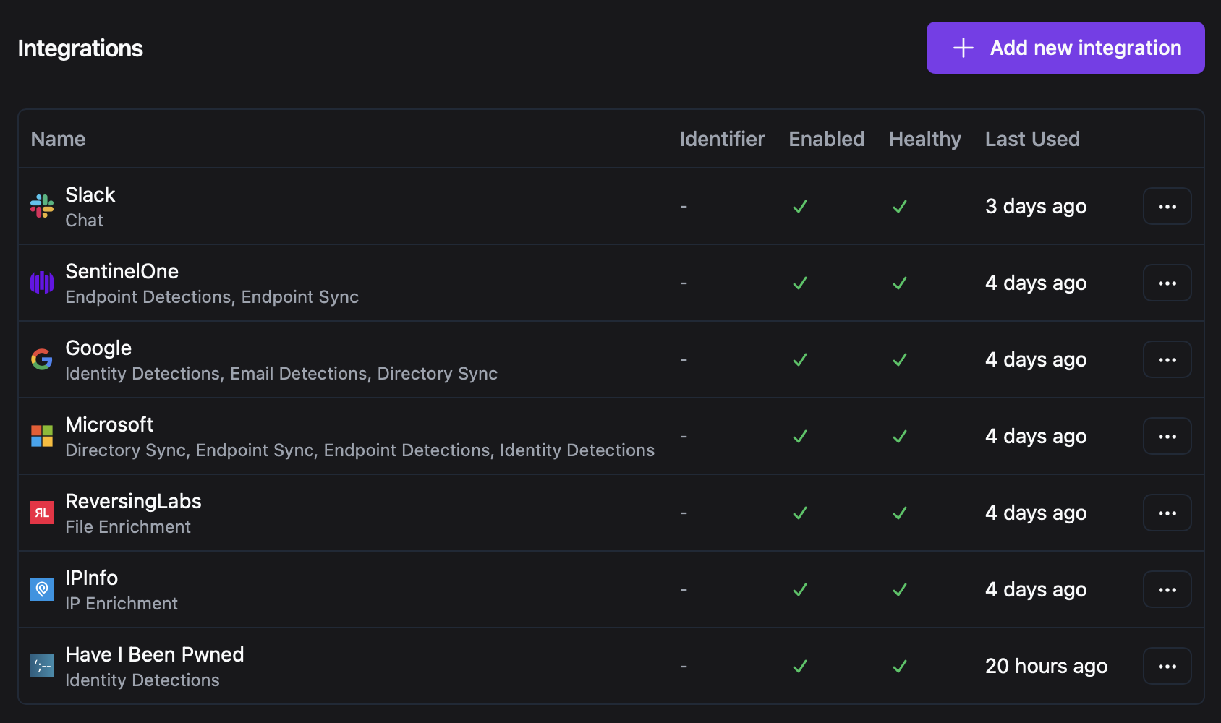Click the Have I Been Pwned icon

(41, 666)
